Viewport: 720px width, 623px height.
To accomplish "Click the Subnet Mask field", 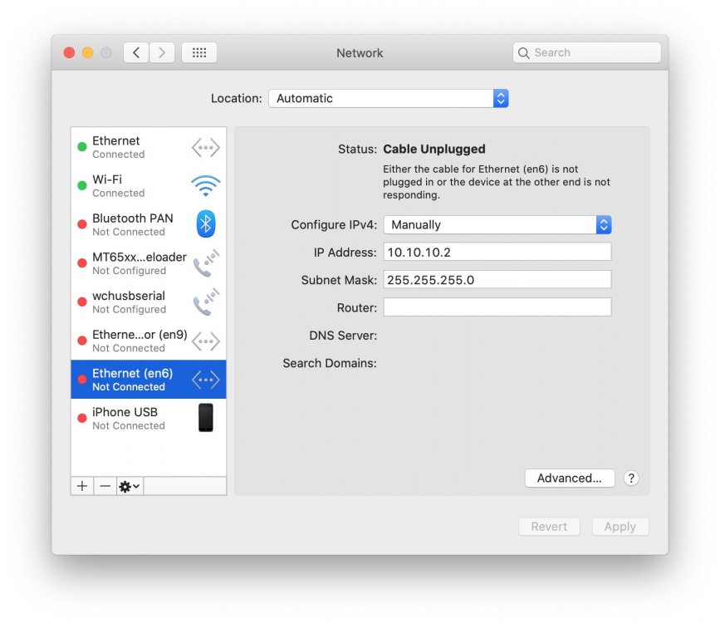I will pos(497,280).
